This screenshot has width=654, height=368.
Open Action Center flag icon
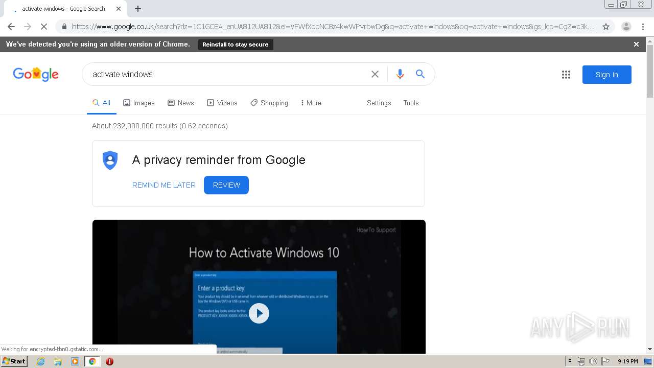pyautogui.click(x=605, y=361)
